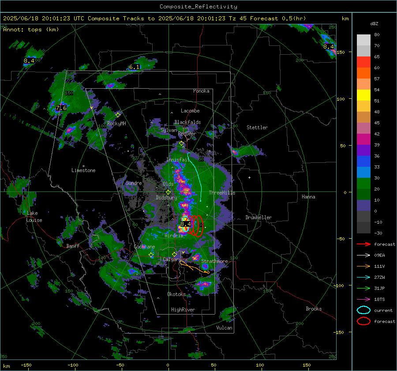Select the 8.4 storm label near Airdrie
This screenshot has height=371, width=397.
coord(186,224)
